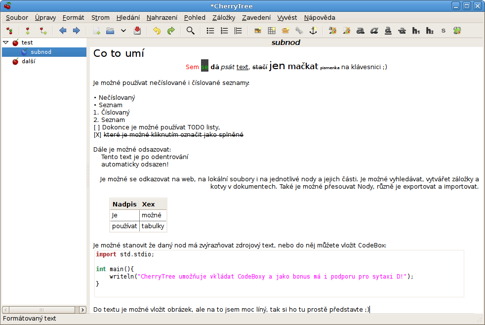Click the 'možné' table cell
This screenshot has height=325, width=485.
(153, 215)
